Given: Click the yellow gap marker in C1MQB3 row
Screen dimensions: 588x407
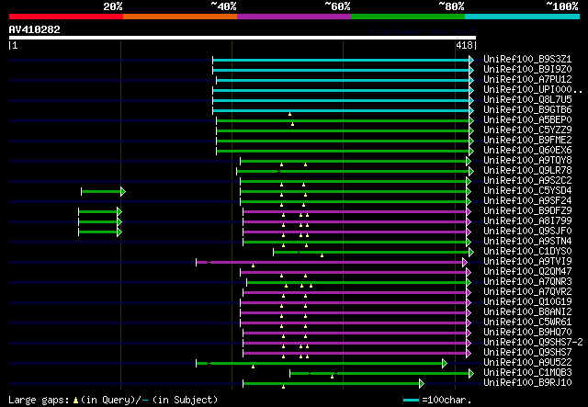Looking at the screenshot, I should pos(333,377).
